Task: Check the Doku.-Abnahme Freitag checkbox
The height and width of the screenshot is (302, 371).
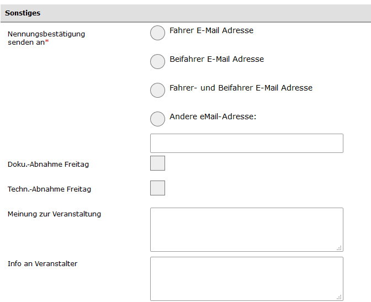Action: click(157, 163)
